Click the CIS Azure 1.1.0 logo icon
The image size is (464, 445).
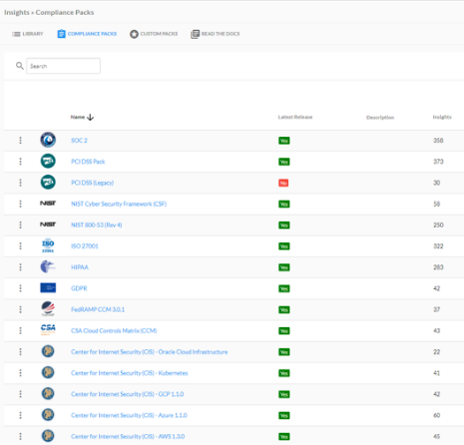[x=48, y=415]
